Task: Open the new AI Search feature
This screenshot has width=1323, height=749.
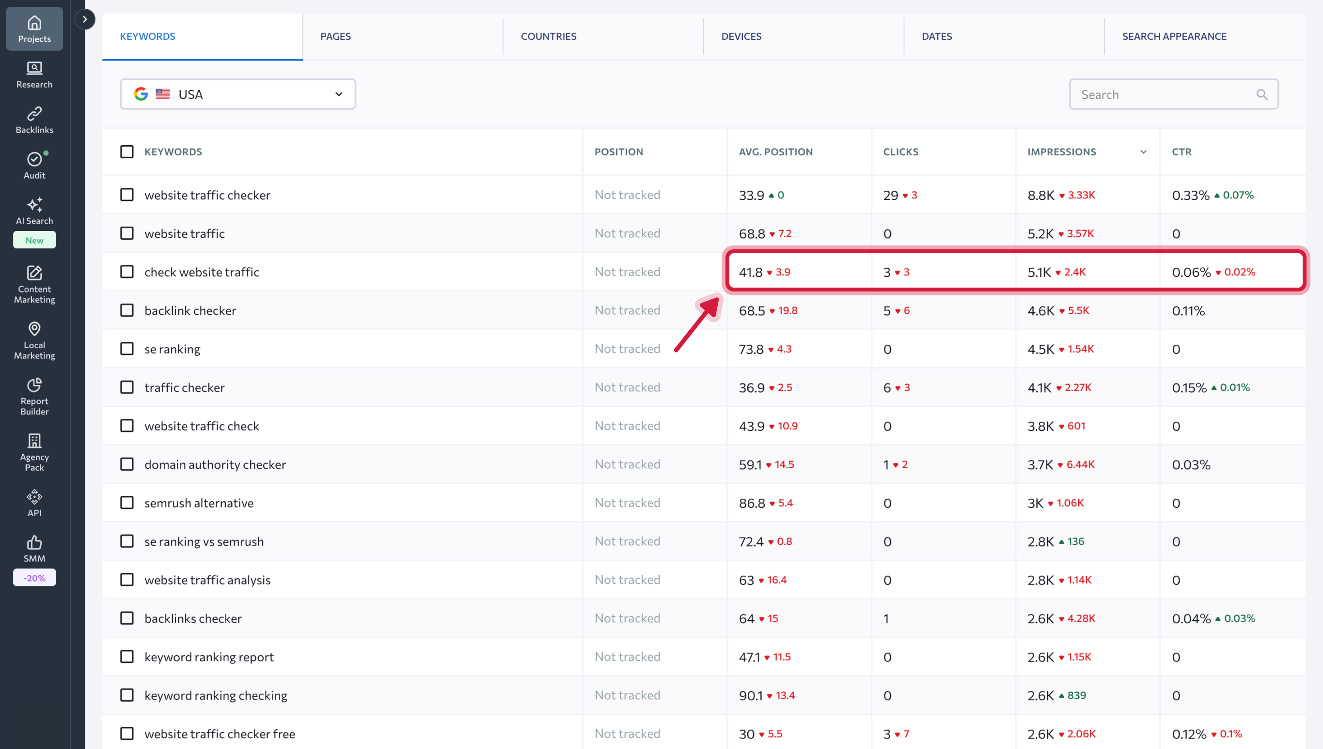Action: 34,211
